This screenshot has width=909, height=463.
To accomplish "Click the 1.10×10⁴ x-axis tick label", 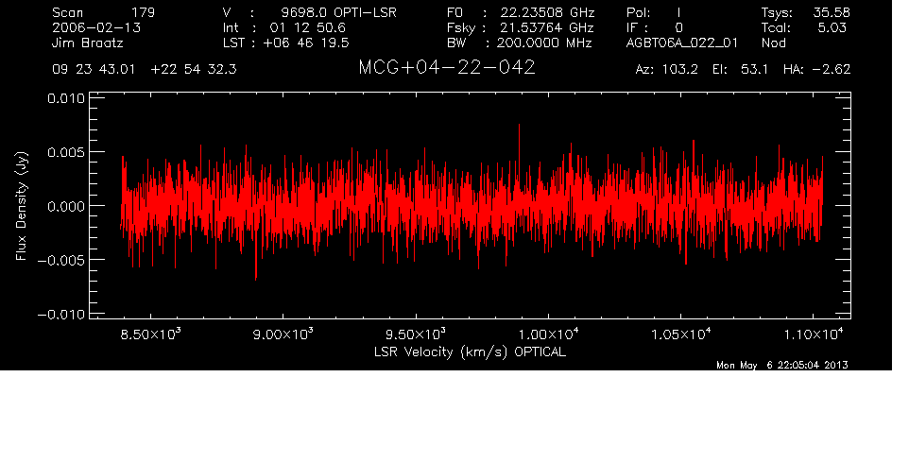I will pyautogui.click(x=814, y=334).
